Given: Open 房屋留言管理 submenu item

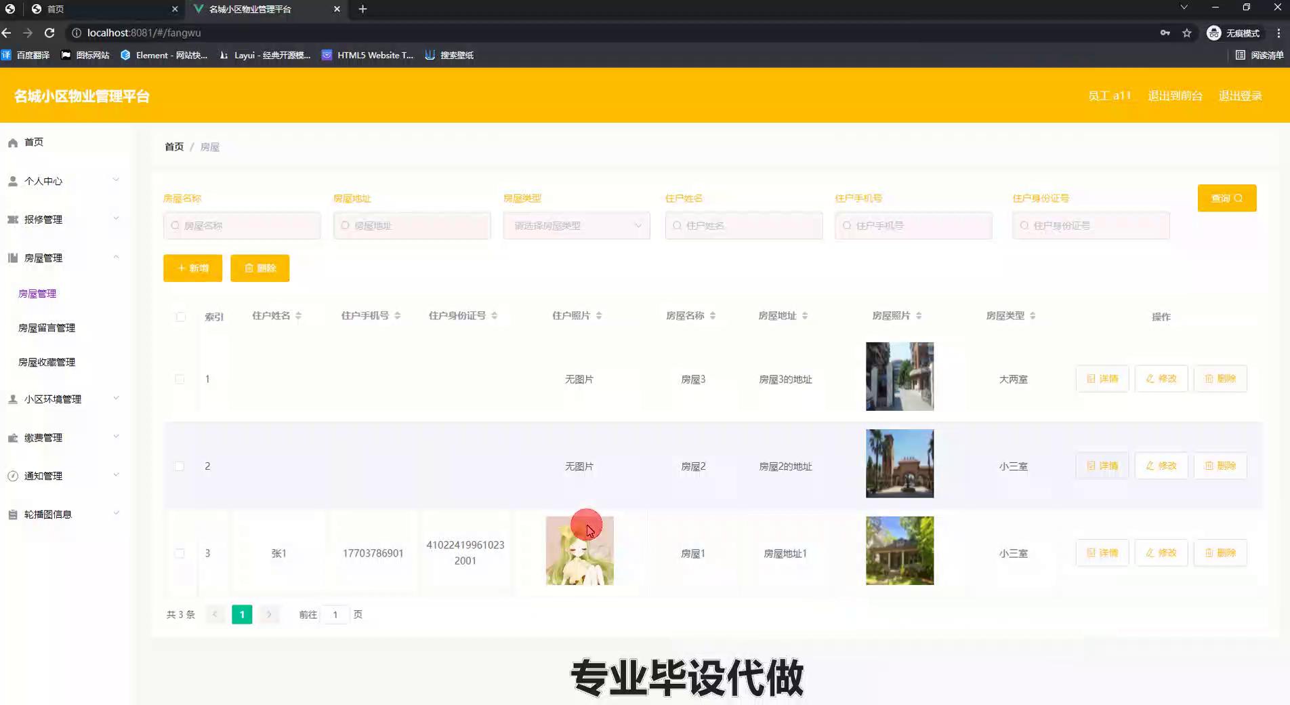Looking at the screenshot, I should 47,327.
